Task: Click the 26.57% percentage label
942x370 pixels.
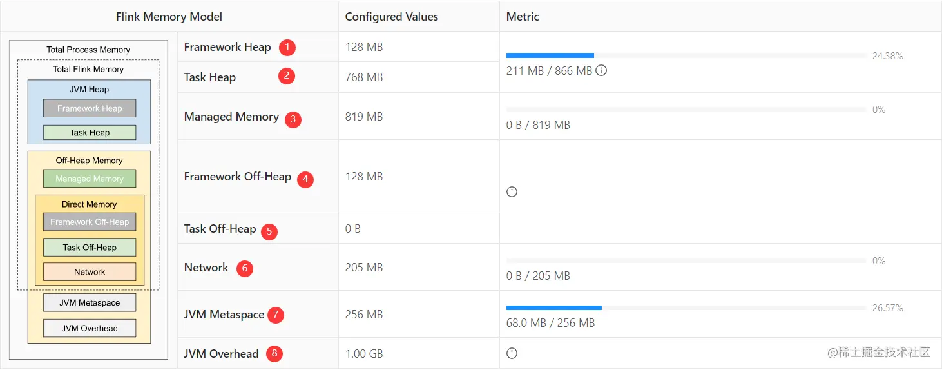Action: click(887, 308)
